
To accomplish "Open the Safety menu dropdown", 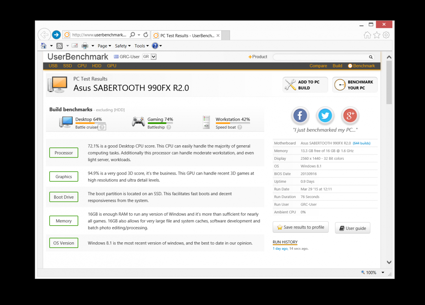I will [123, 46].
